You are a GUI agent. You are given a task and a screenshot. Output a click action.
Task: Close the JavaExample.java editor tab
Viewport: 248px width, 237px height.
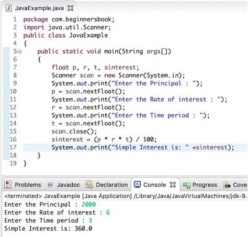click(70, 8)
